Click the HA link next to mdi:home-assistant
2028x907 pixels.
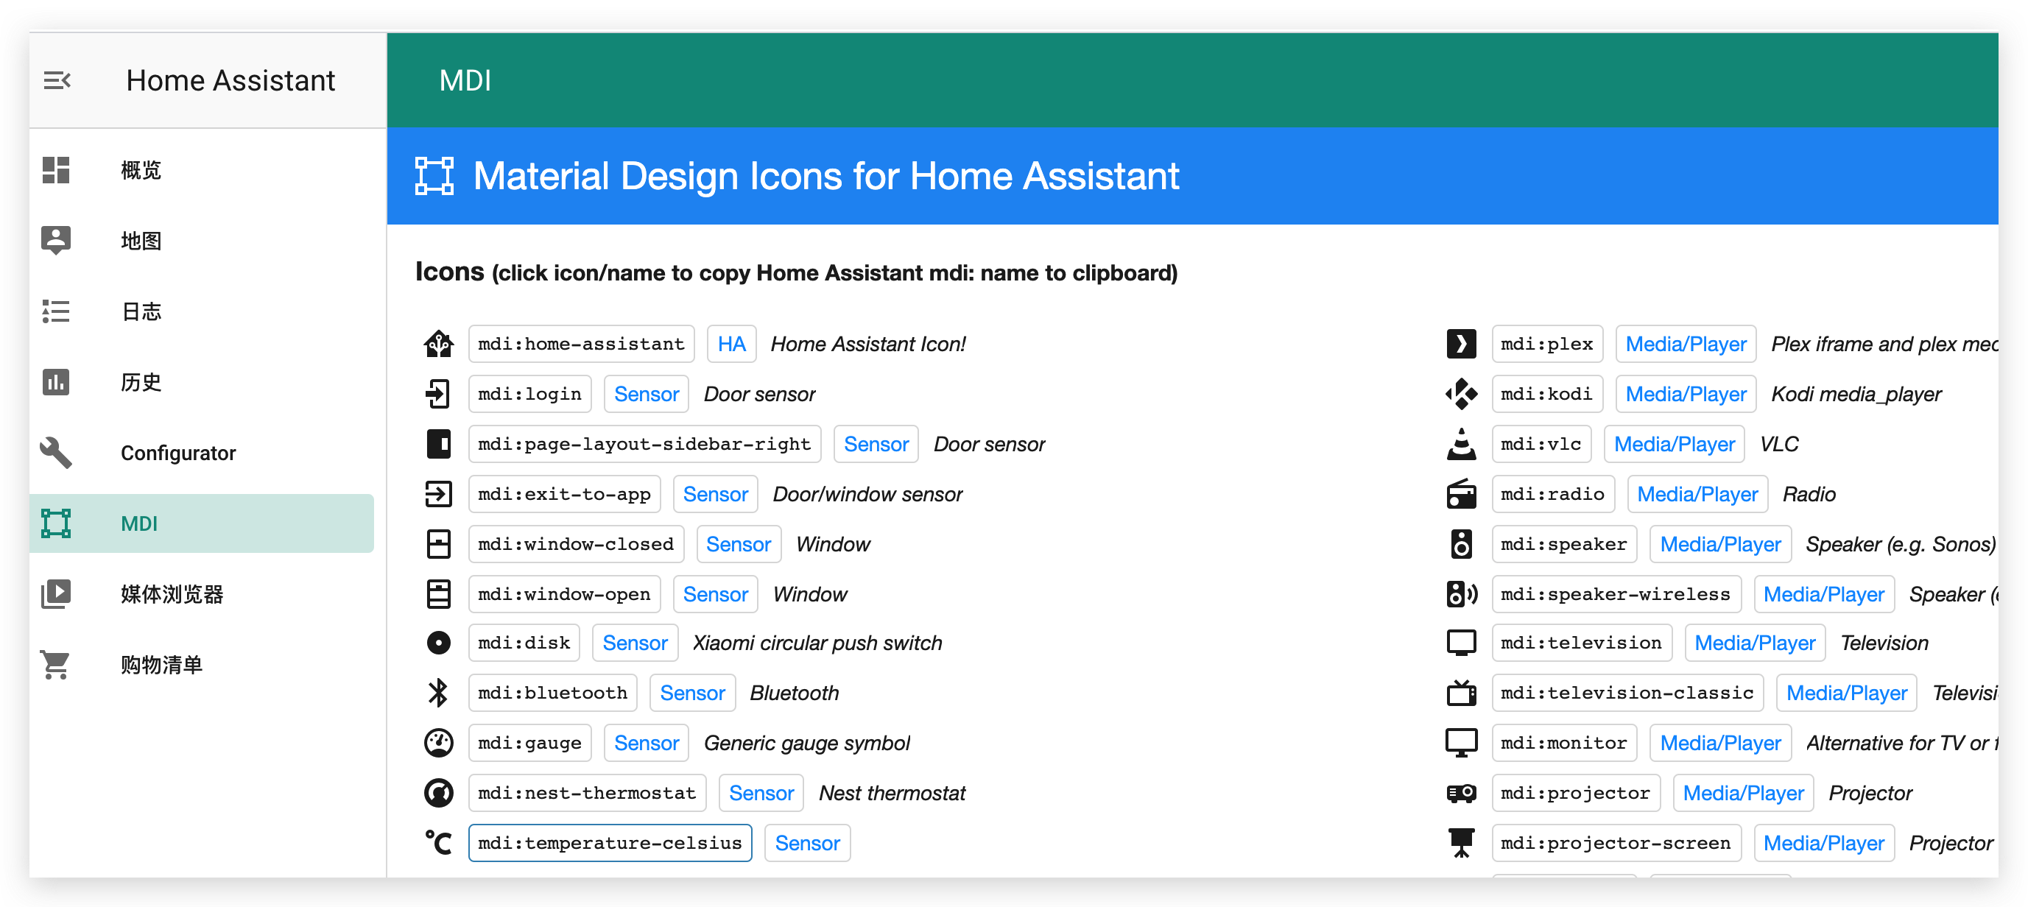(731, 343)
